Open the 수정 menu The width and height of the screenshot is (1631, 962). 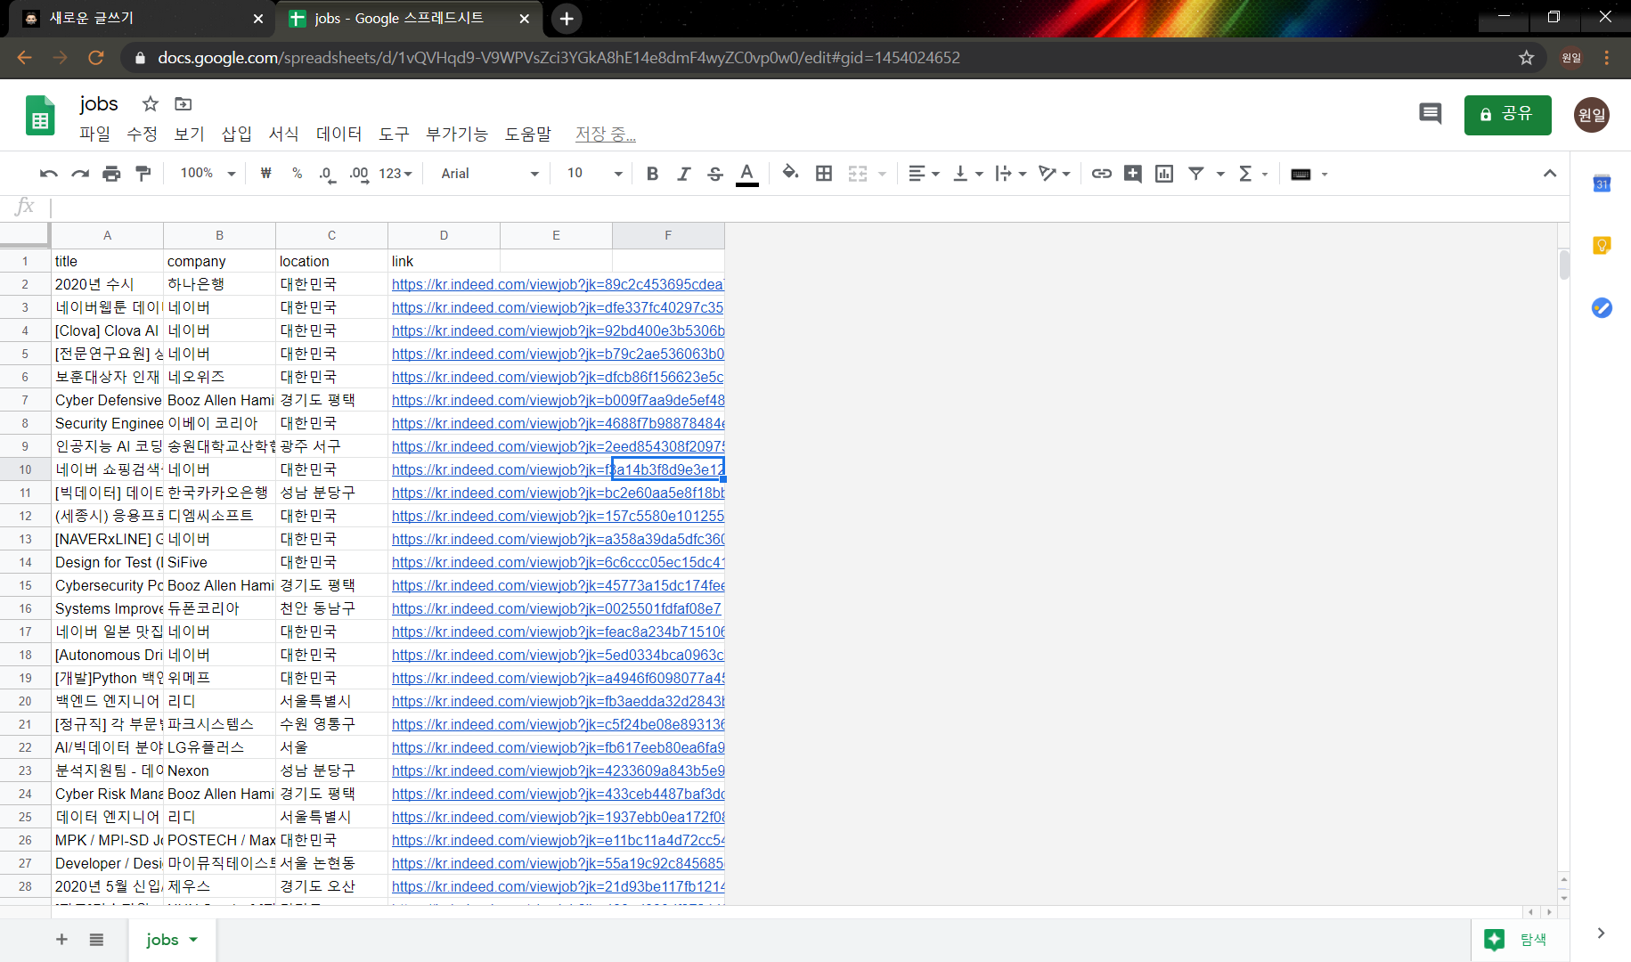click(x=142, y=134)
